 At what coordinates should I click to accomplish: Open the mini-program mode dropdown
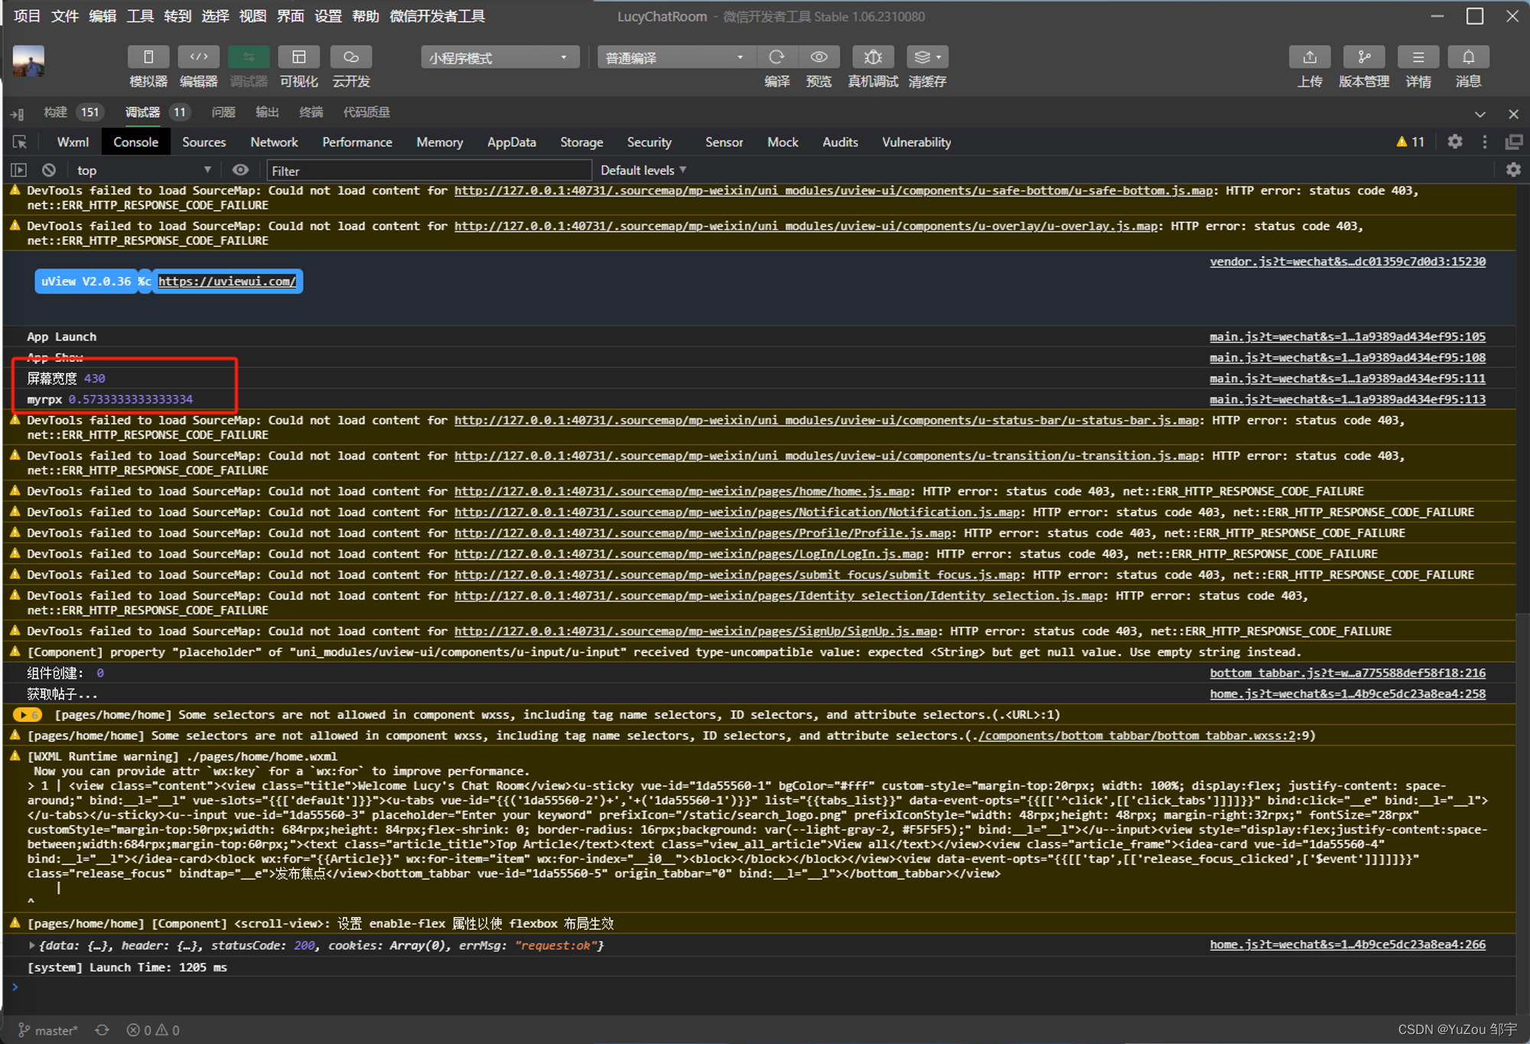tap(499, 57)
